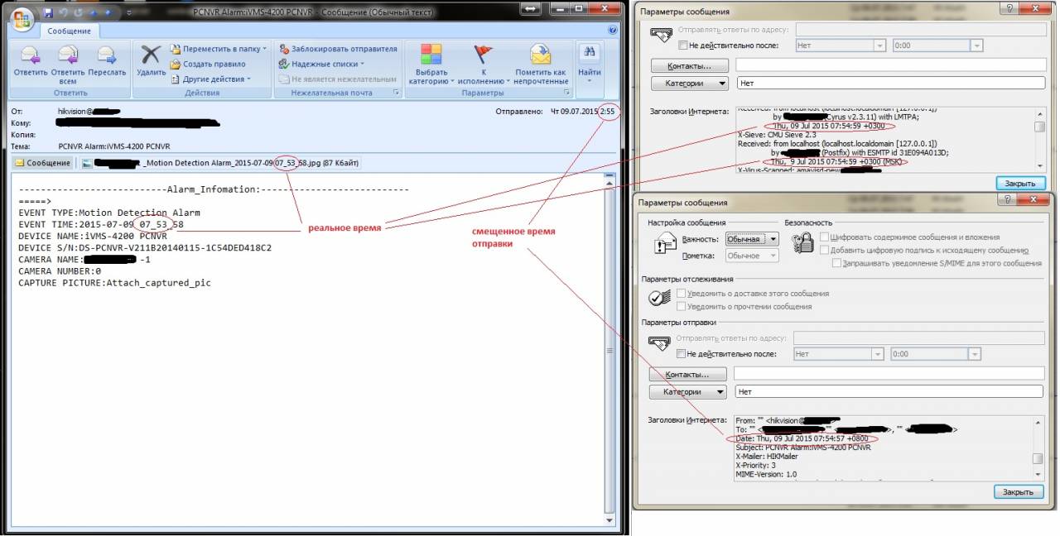Toggle Запрашивать уведомление S/MIME checkbox
The image size is (1060, 536).
pyautogui.click(x=837, y=263)
